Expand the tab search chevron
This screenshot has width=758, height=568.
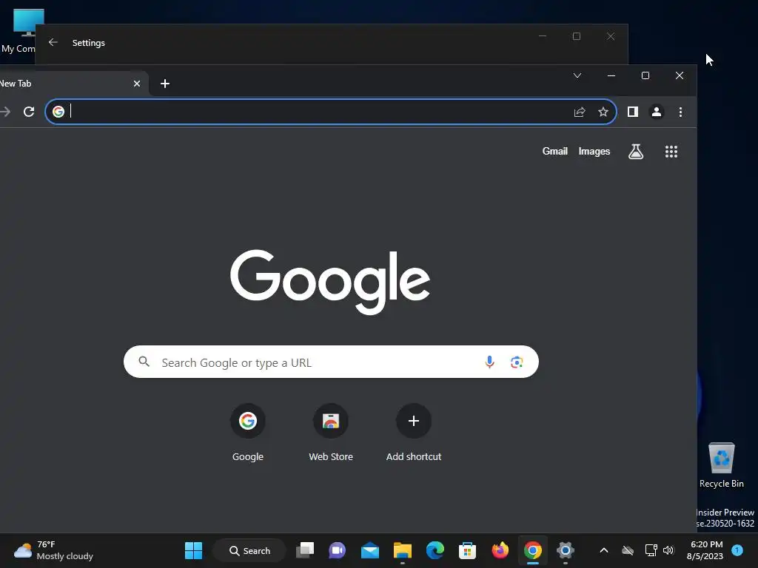577,76
